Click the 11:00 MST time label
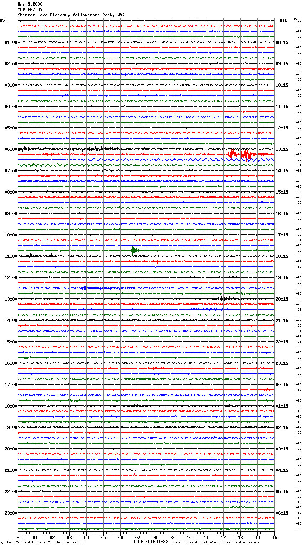Screen dimensions: 303x547 [x=11, y=256]
